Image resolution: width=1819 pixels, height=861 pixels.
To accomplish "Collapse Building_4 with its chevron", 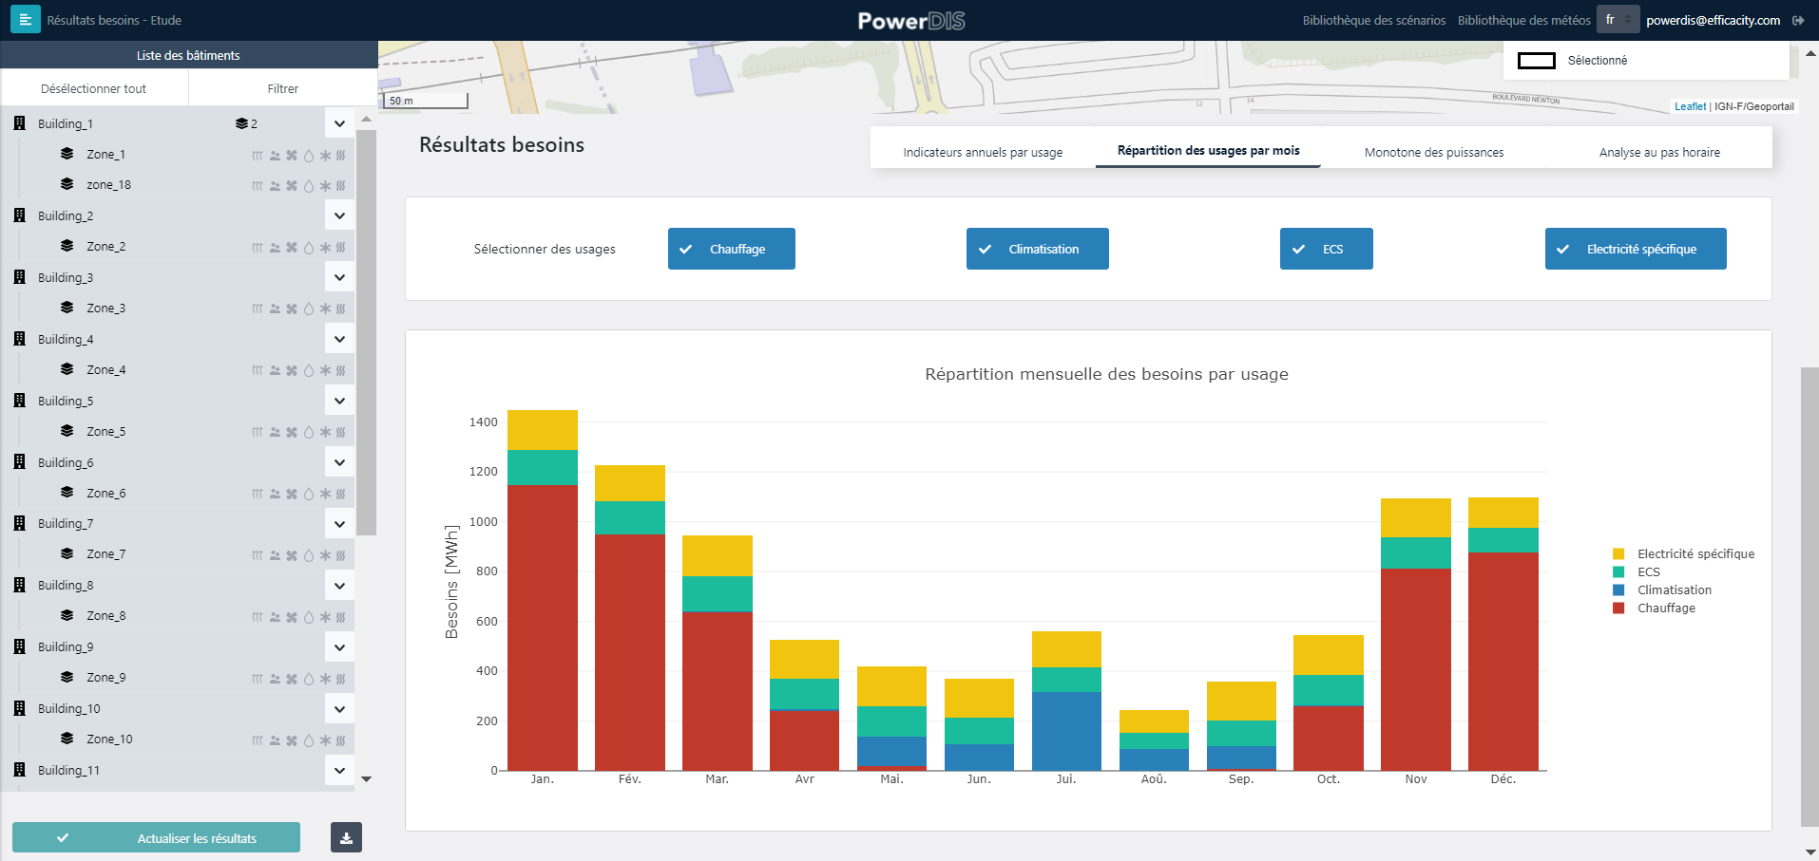I will [339, 339].
